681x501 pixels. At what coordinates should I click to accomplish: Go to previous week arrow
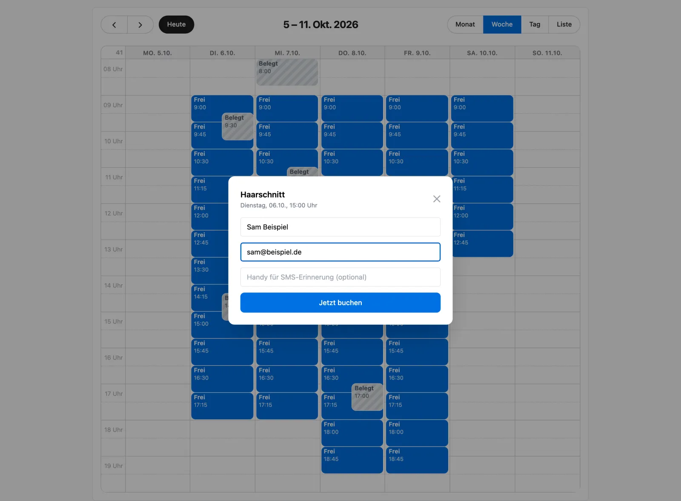(x=114, y=25)
